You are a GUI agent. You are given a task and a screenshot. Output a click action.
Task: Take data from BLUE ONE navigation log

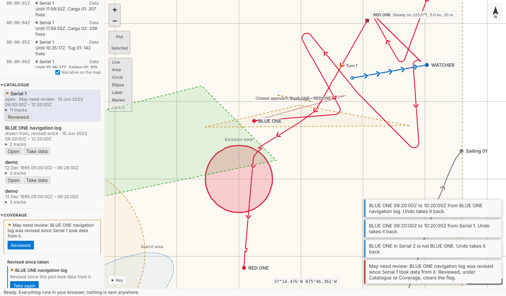[x=37, y=151]
